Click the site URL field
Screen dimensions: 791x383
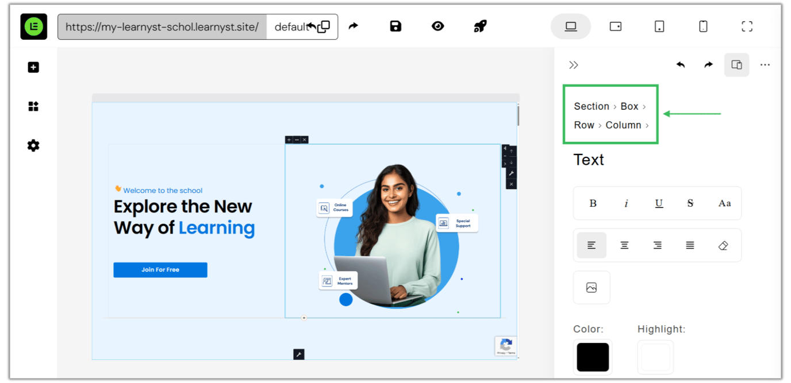162,27
